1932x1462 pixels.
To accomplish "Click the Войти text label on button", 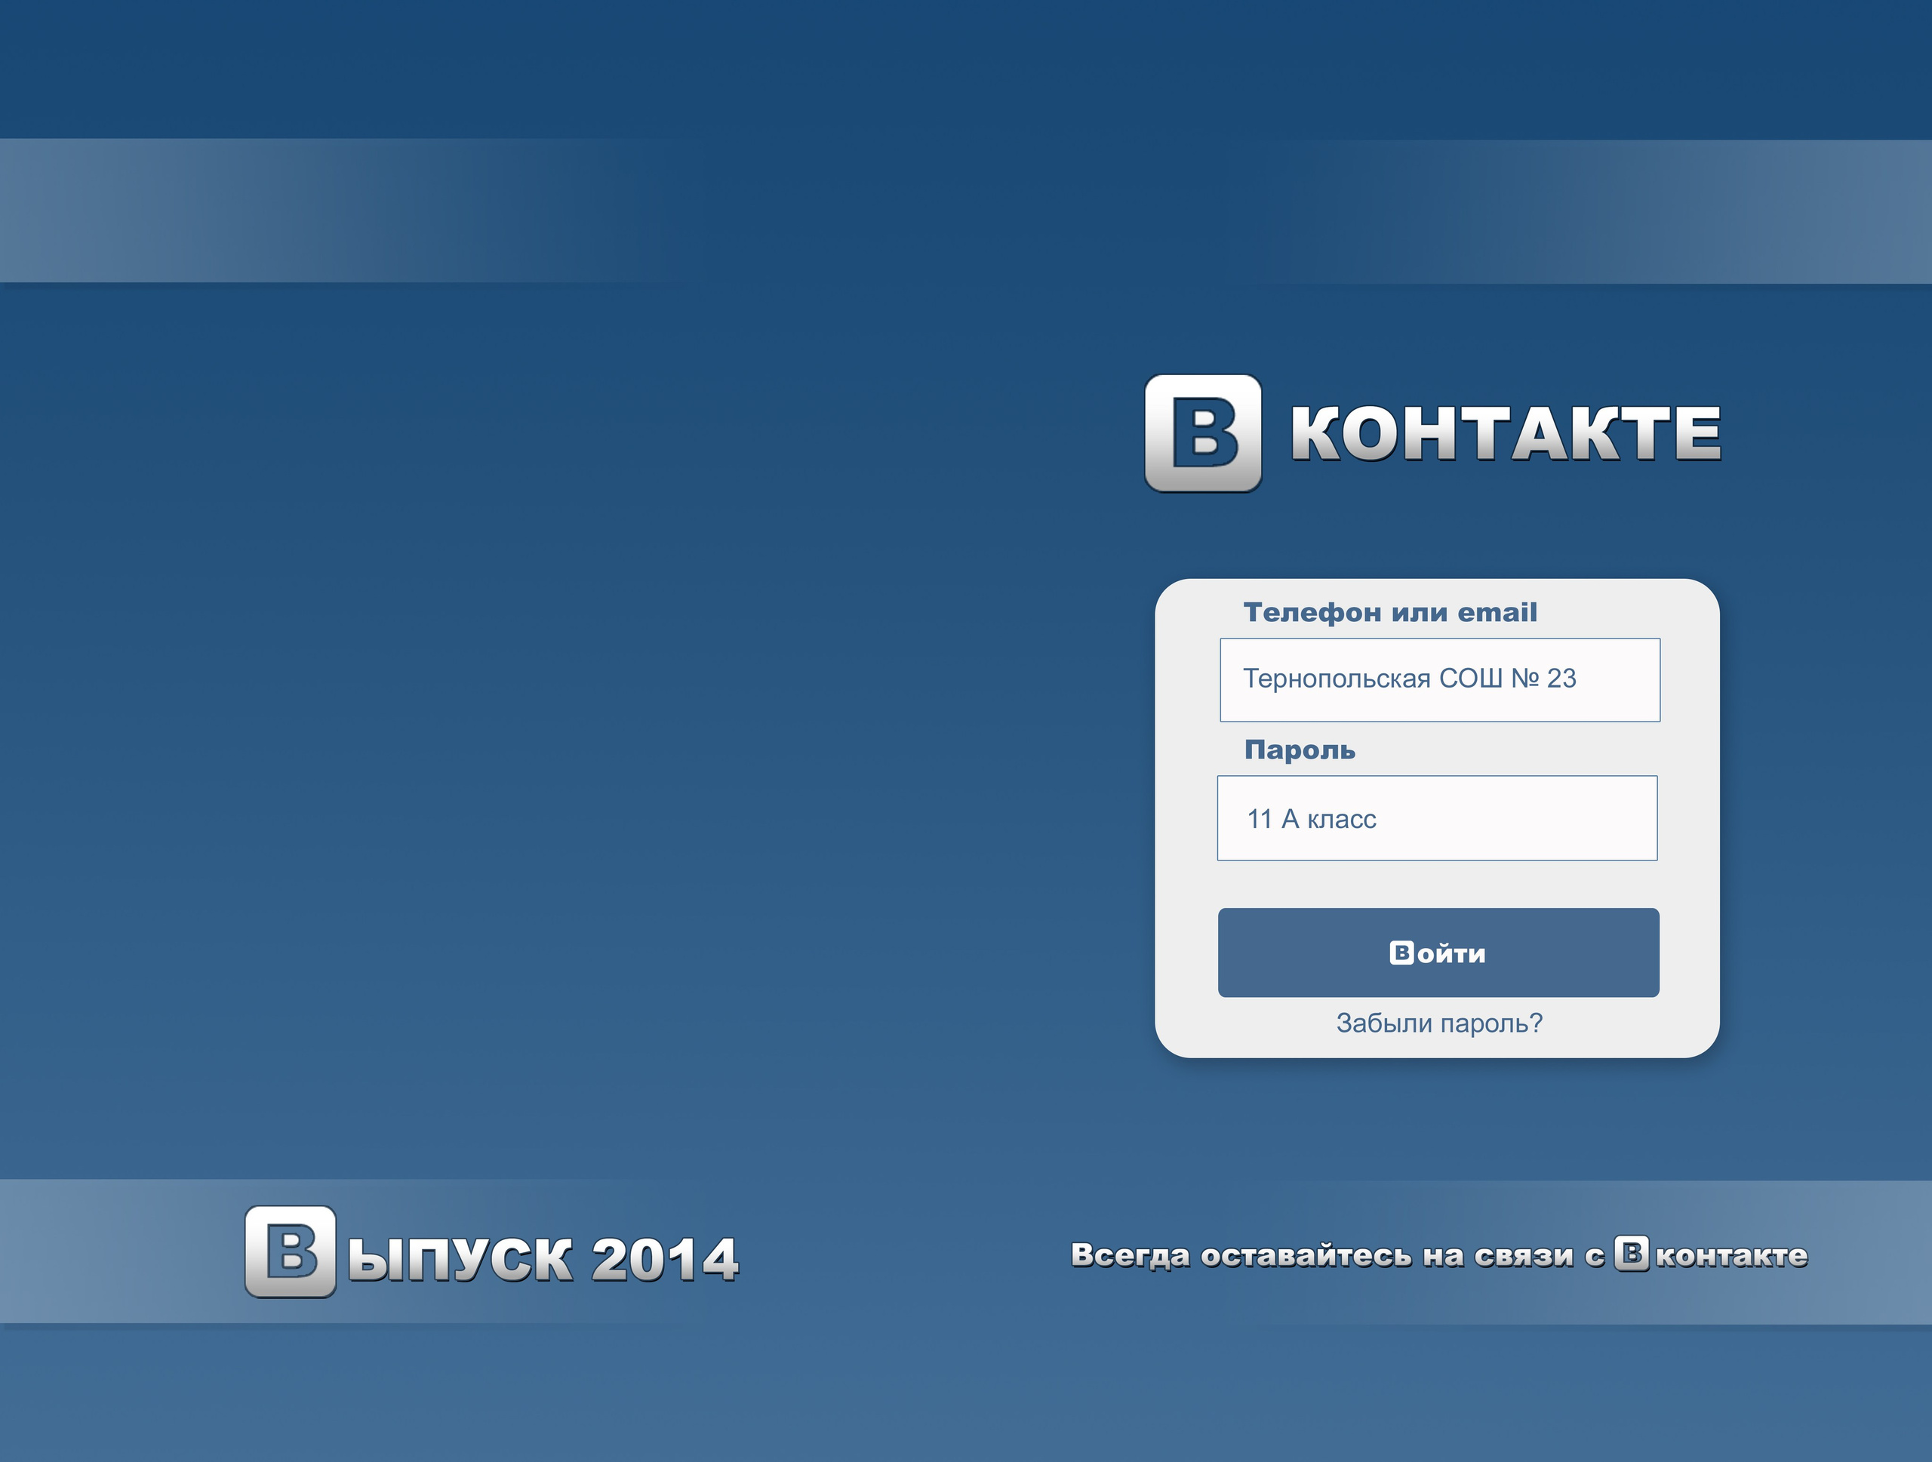I will [1450, 954].
